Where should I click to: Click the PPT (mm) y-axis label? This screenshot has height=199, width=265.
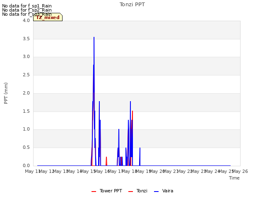pos(6,93)
